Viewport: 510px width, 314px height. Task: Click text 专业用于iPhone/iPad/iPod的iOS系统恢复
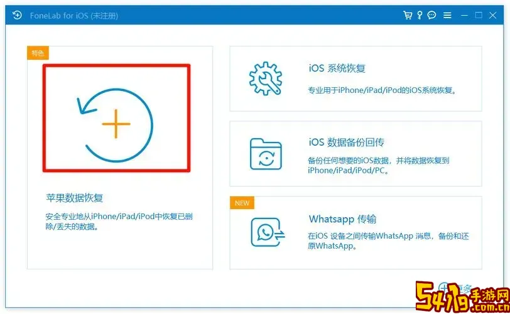coord(382,90)
